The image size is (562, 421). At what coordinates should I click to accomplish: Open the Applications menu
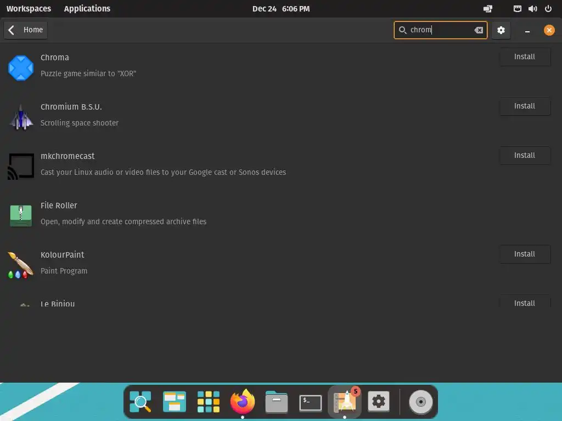pyautogui.click(x=87, y=9)
